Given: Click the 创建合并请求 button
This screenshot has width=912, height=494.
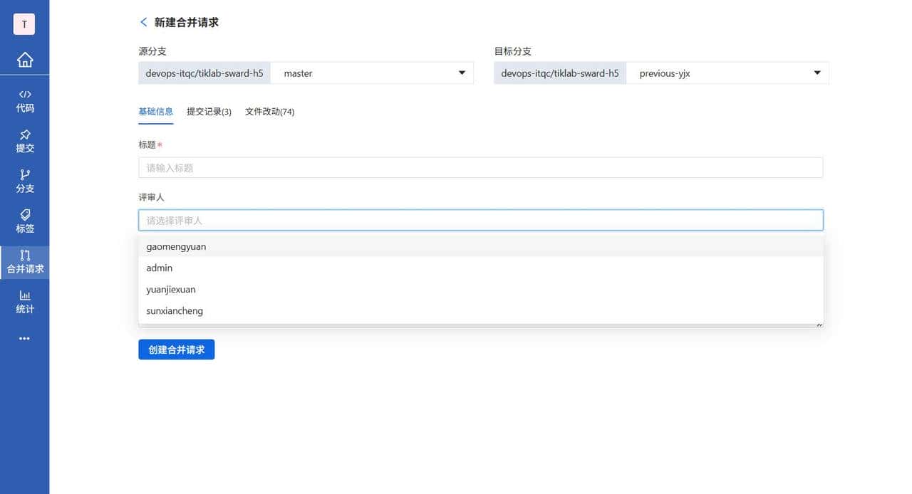Looking at the screenshot, I should point(176,350).
